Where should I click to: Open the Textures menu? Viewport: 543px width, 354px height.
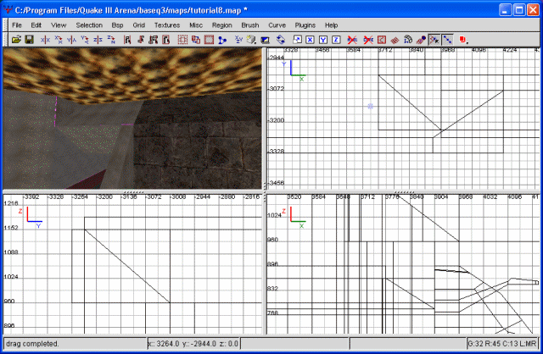[167, 25]
